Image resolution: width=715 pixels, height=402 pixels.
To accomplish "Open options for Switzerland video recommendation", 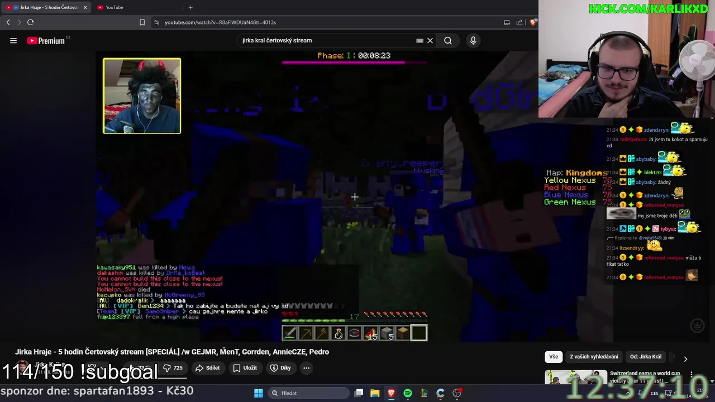I will [692, 375].
